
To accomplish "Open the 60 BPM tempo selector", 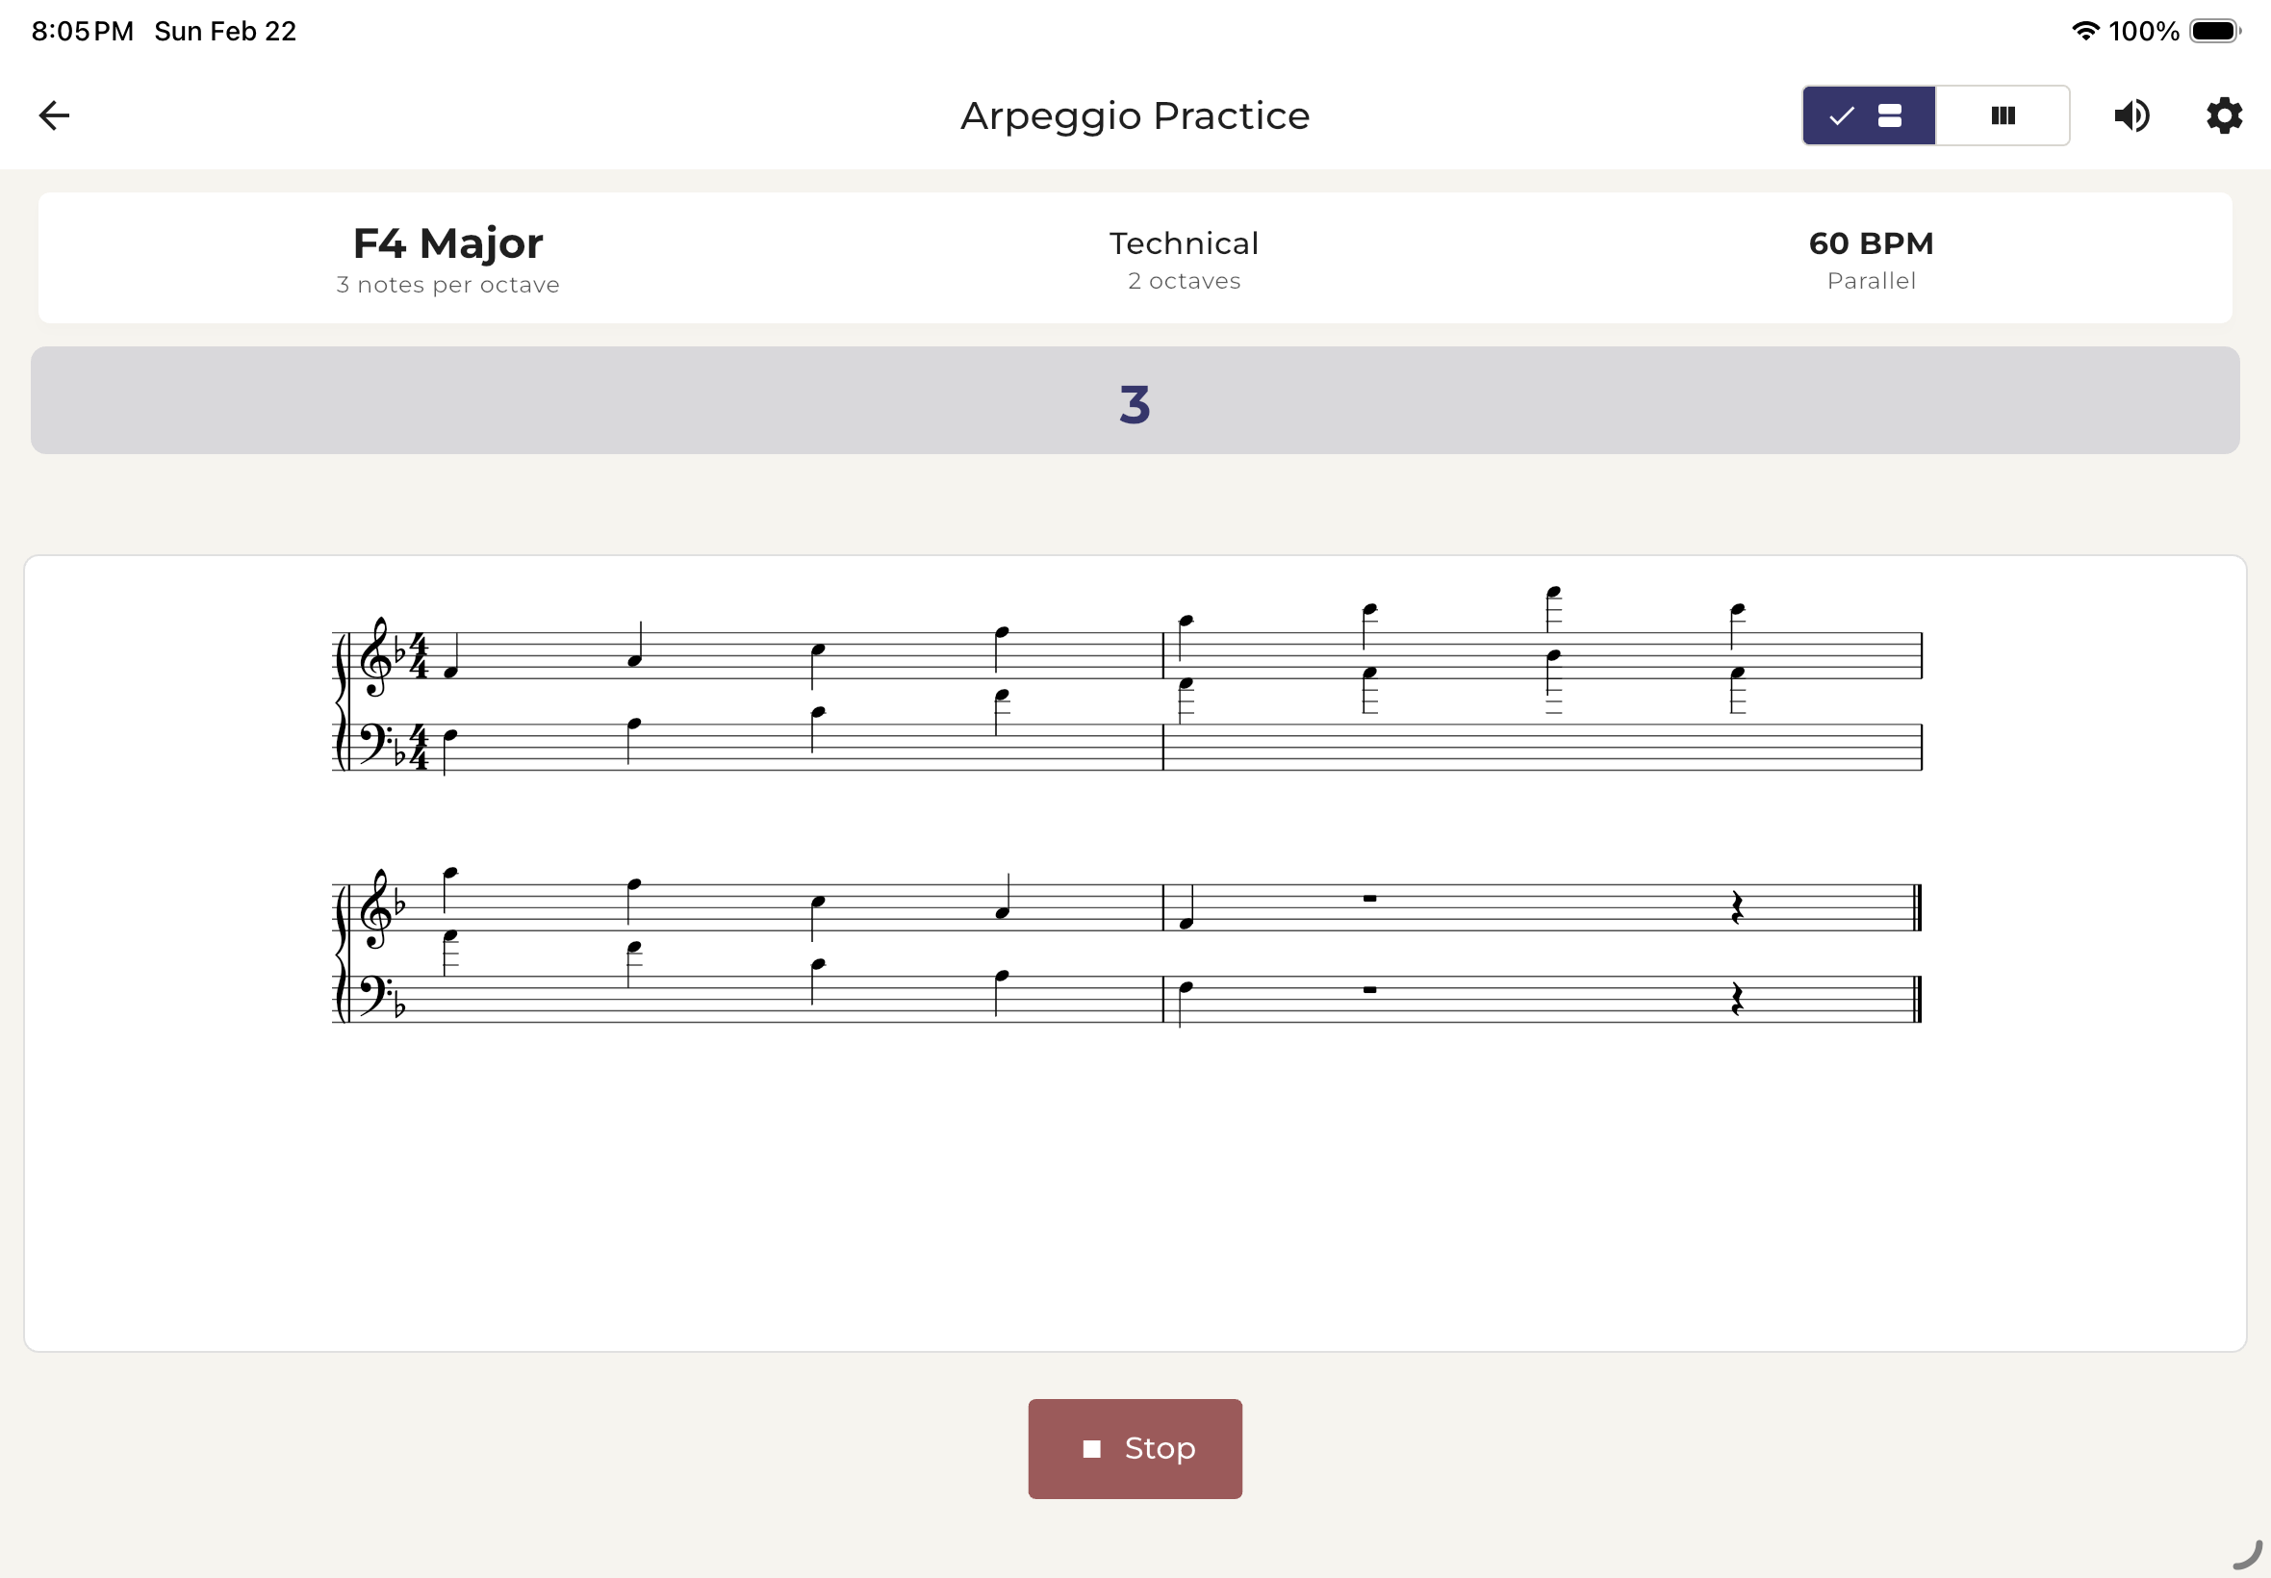I will pyautogui.click(x=1869, y=243).
